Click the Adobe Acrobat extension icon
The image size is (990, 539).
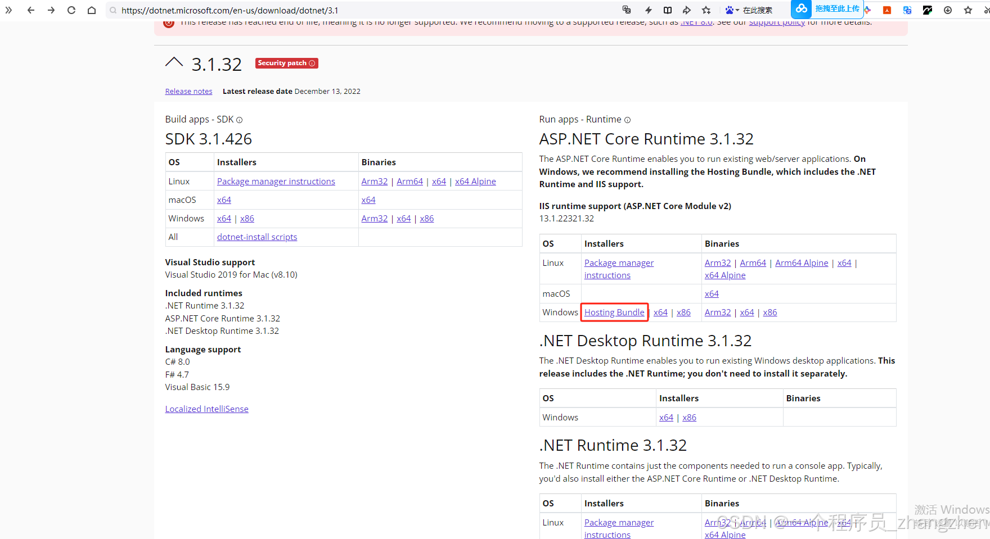point(887,10)
